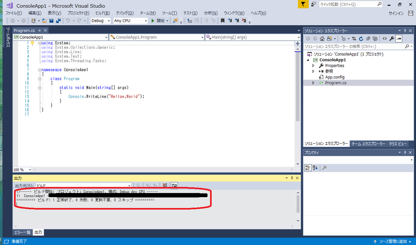Toggle auto-hide pin on the Output panel
This screenshot has height=245, width=416.
click(292, 178)
